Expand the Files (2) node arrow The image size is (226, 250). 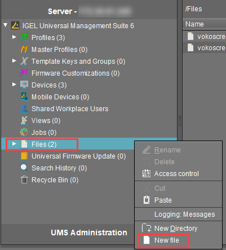14,144
